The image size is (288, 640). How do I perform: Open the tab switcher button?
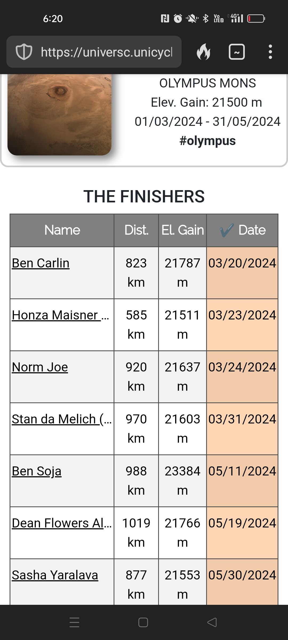point(237,52)
